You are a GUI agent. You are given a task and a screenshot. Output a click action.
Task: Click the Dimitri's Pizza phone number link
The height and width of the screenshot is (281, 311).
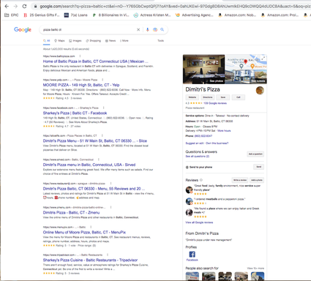coord(203,136)
